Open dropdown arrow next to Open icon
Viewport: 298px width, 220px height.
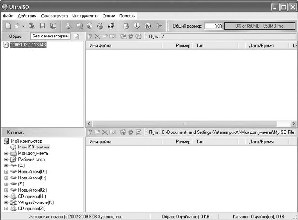[x=22, y=26]
